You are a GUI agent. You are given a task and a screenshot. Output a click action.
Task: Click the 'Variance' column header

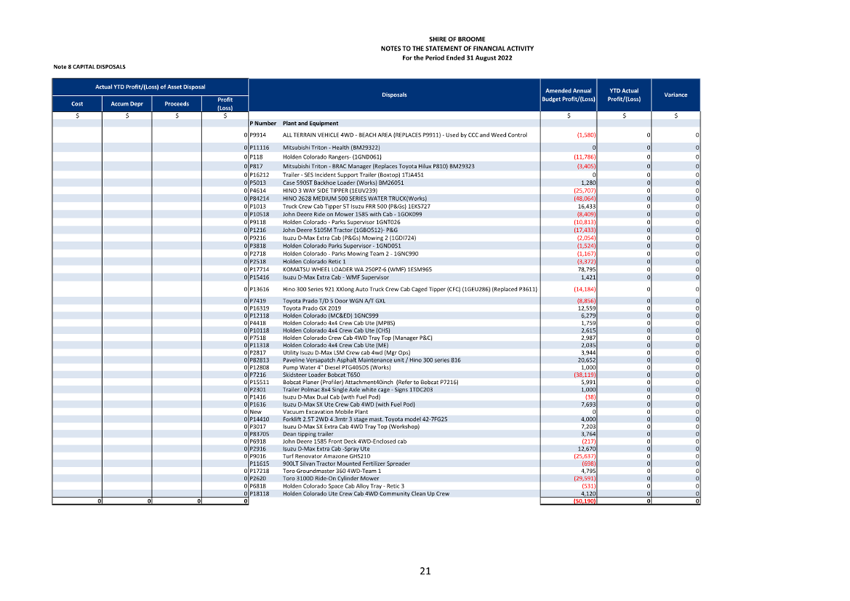click(676, 95)
